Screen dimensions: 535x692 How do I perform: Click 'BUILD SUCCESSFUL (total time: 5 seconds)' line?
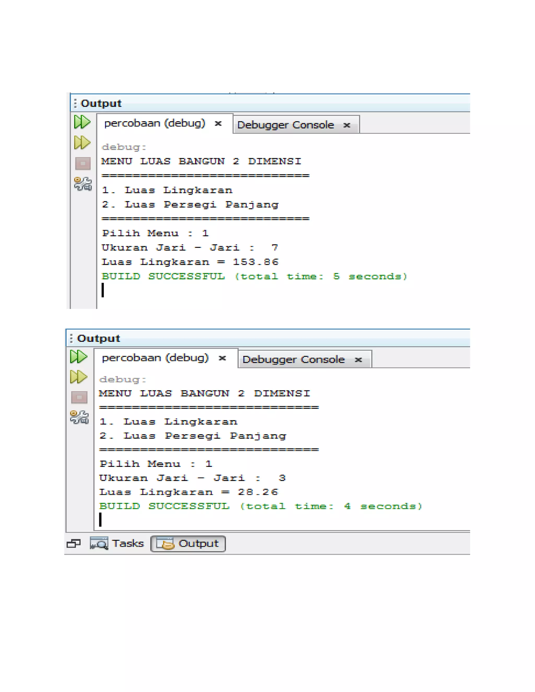coord(254,277)
